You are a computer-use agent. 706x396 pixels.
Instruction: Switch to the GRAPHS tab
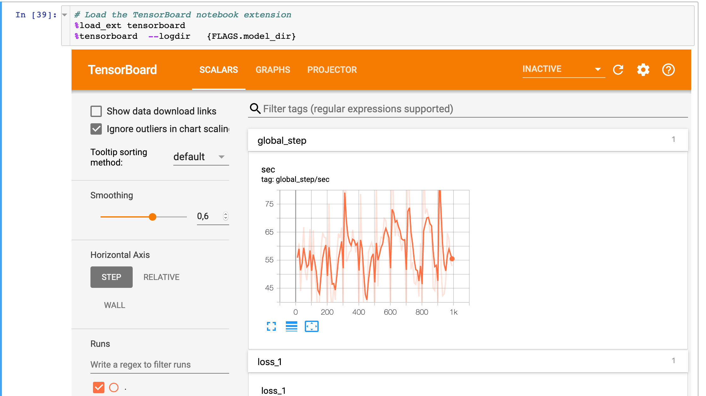(273, 70)
